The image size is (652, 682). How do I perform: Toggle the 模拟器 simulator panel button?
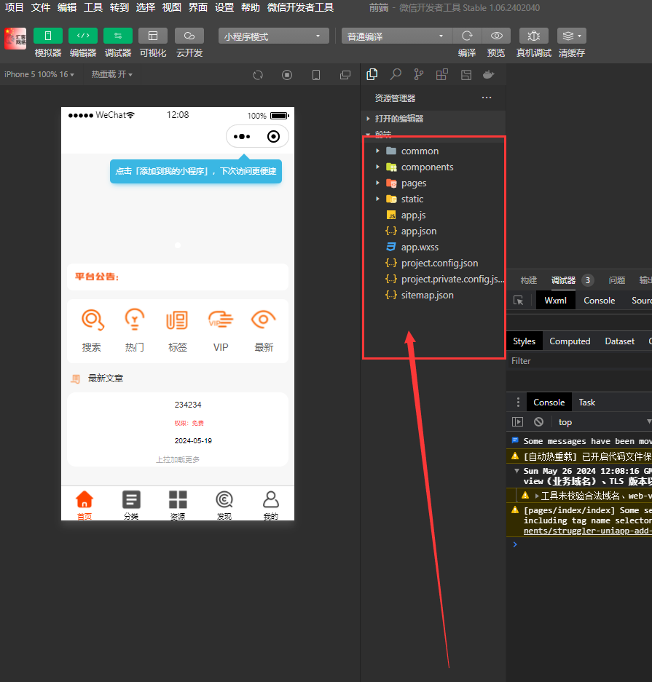click(x=48, y=36)
